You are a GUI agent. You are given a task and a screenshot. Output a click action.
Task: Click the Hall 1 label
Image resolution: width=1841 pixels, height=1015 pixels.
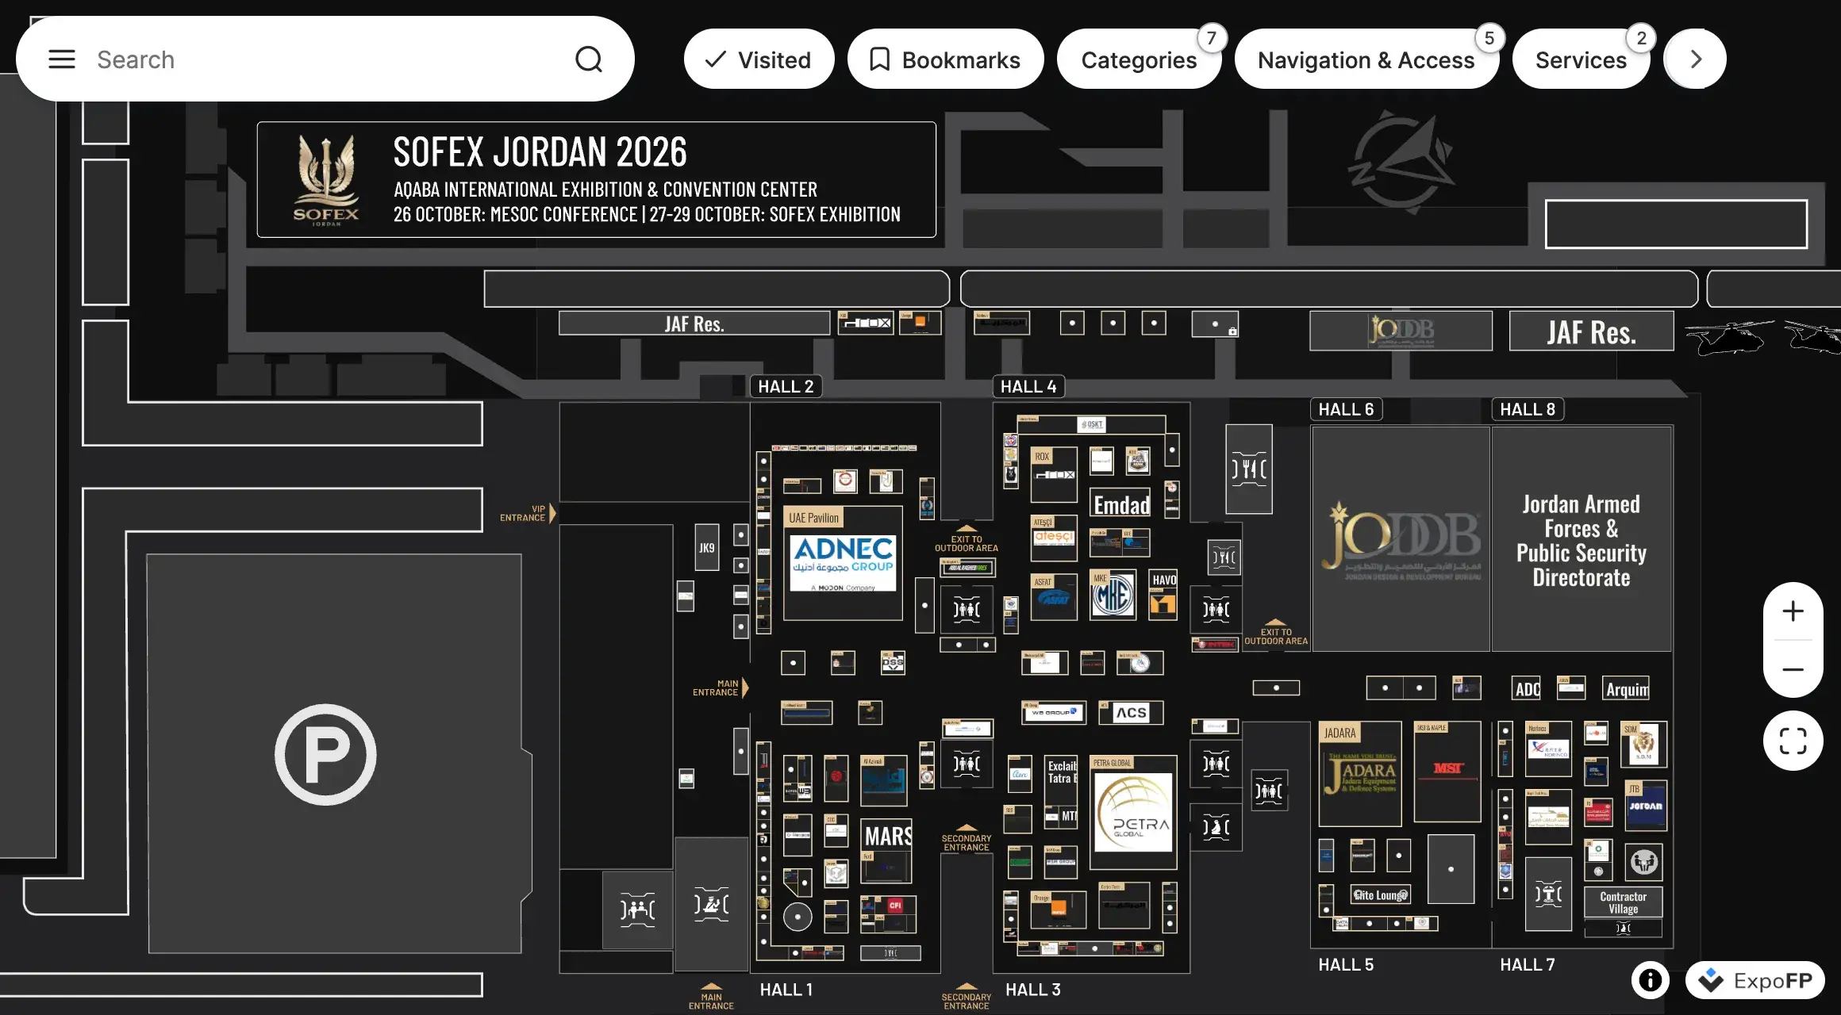point(786,989)
